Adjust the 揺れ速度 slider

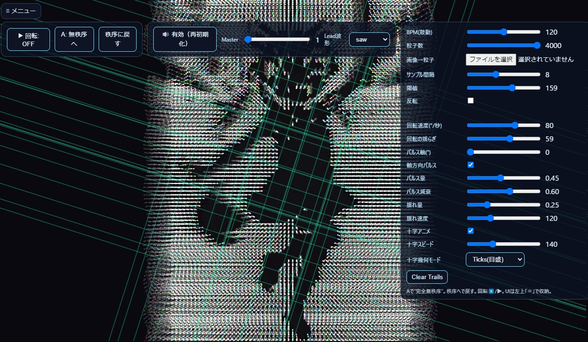[x=503, y=218]
